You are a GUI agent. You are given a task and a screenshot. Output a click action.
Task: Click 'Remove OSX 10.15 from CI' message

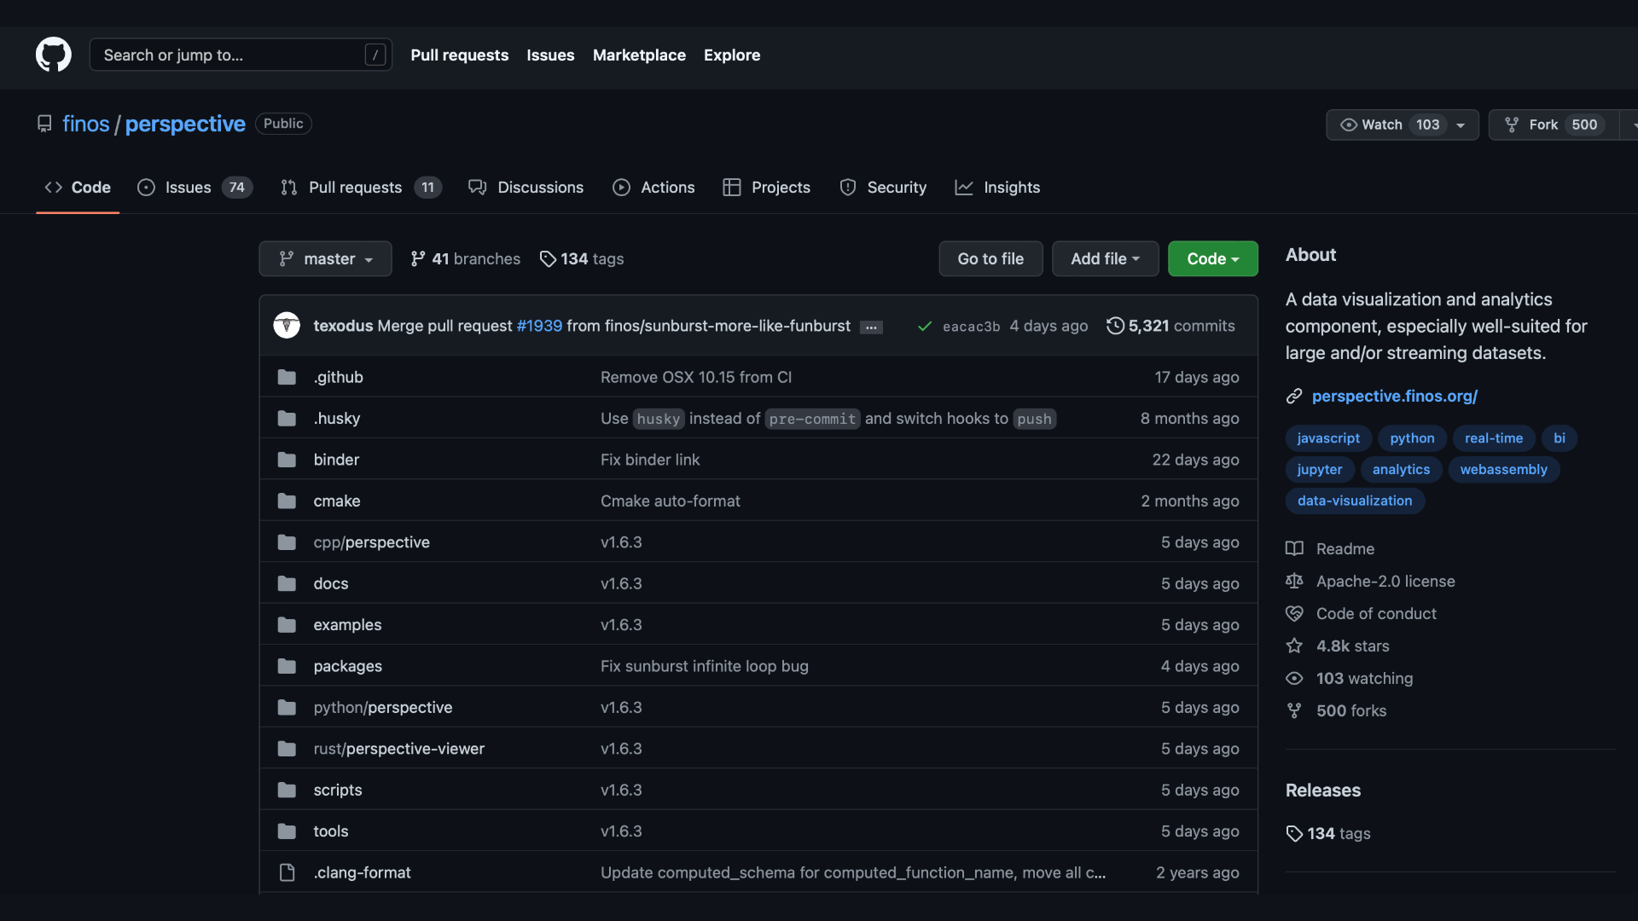click(x=695, y=377)
